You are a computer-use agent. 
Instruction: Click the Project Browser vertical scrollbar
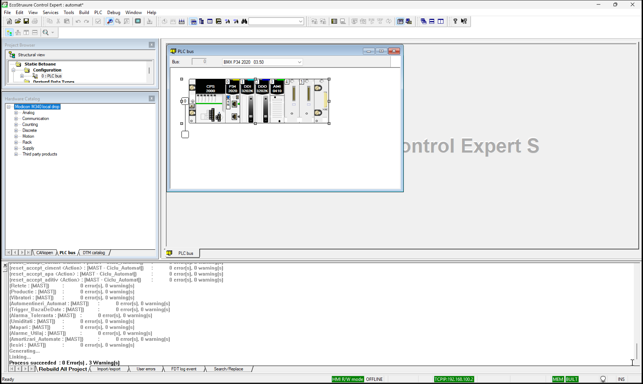coord(149,71)
